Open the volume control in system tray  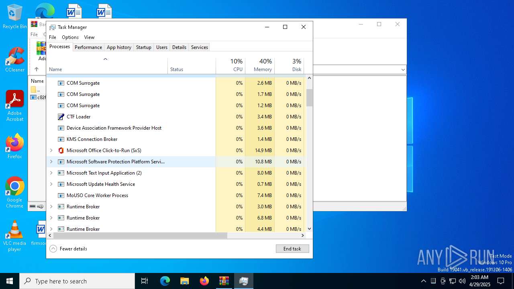[x=462, y=281]
